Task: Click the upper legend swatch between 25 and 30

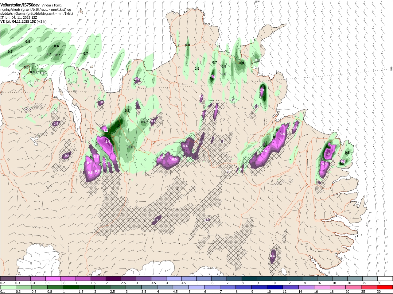Action: [370, 278]
